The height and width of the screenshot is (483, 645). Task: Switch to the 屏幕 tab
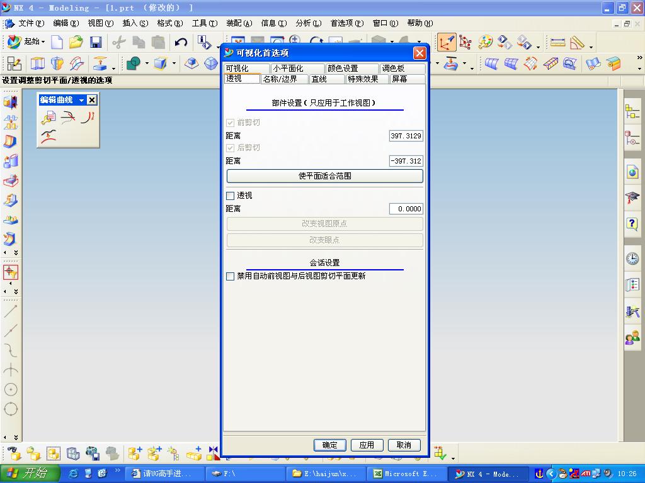click(408, 79)
